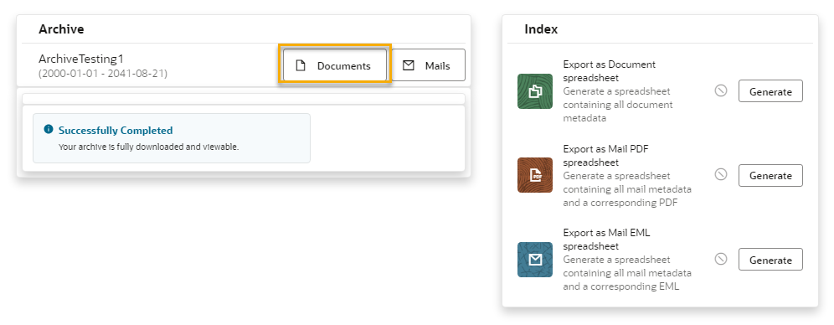The width and height of the screenshot is (834, 325).
Task: Click the green Document spreadsheet export icon
Action: tap(535, 91)
